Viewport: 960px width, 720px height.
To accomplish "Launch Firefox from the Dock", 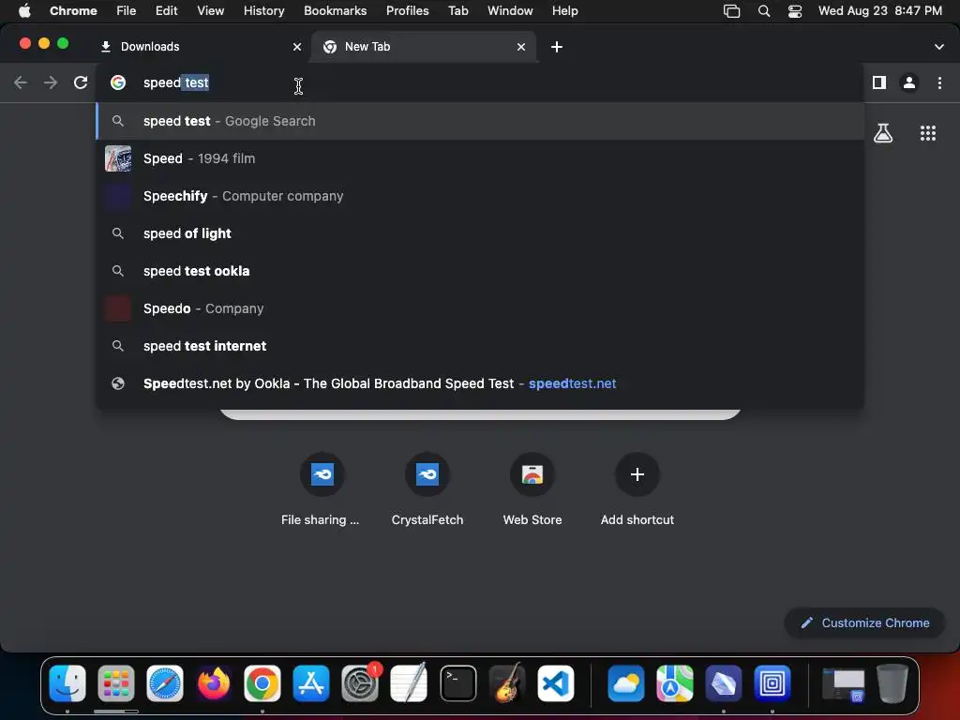I will coord(214,682).
